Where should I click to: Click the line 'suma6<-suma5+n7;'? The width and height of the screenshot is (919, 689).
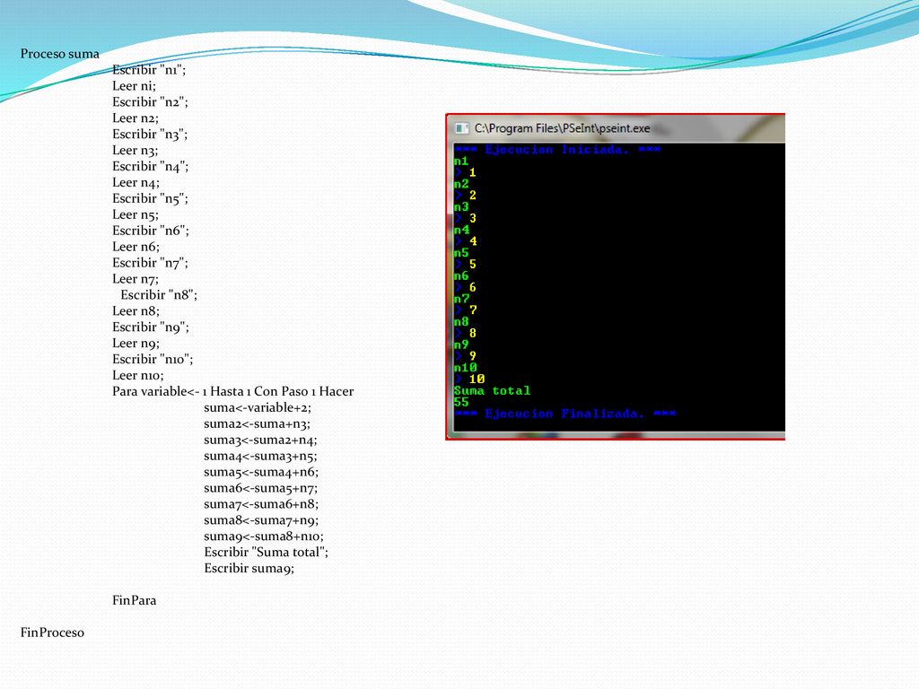point(261,489)
